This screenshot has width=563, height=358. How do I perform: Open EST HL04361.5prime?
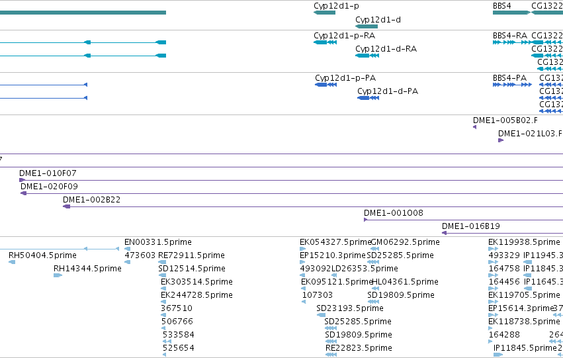coord(405,282)
